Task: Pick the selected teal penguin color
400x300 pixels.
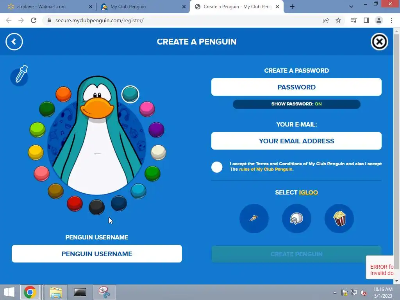Action: [x=130, y=94]
